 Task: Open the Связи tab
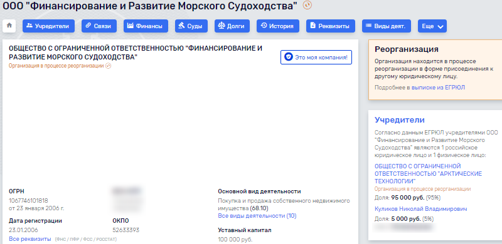coord(99,26)
